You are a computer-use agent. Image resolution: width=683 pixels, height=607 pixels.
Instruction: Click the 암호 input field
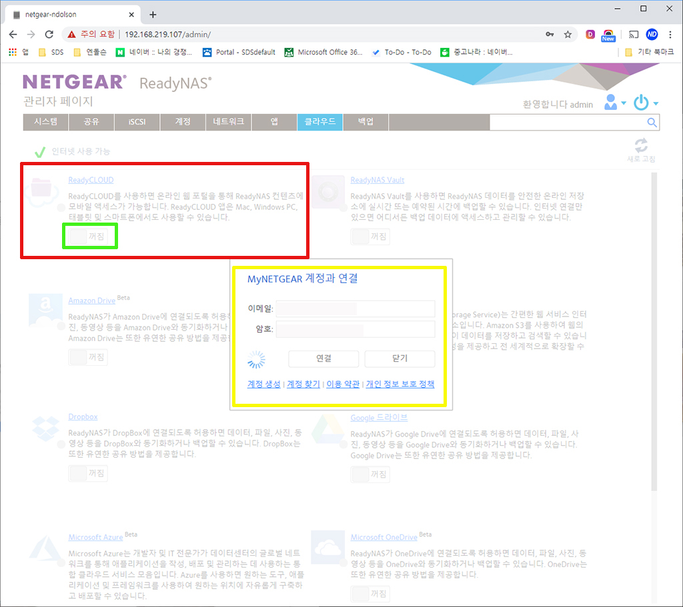(x=356, y=329)
